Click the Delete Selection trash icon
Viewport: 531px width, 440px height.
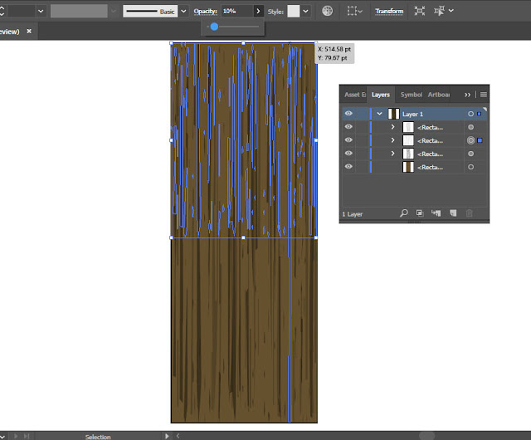(x=470, y=213)
